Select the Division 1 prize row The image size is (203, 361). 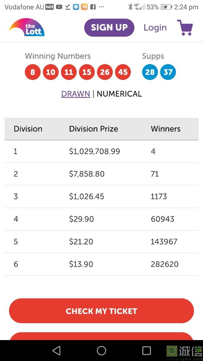[x=101, y=151]
